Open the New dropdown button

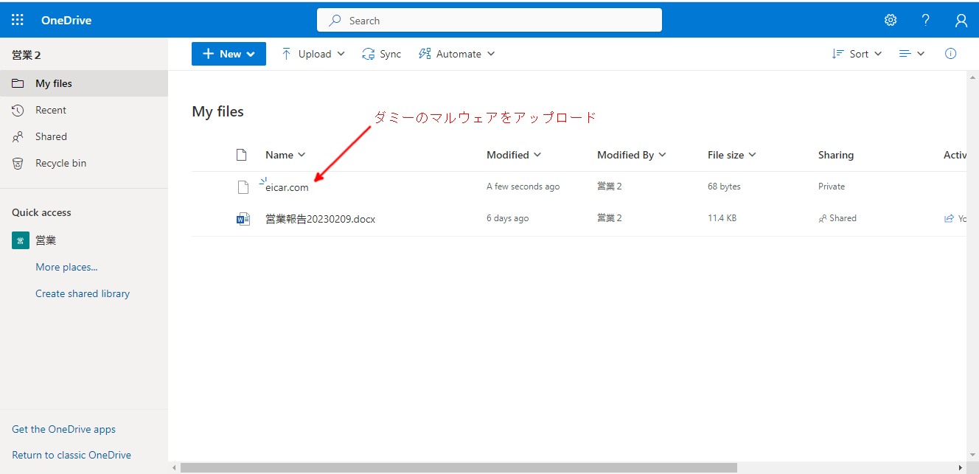pos(229,54)
